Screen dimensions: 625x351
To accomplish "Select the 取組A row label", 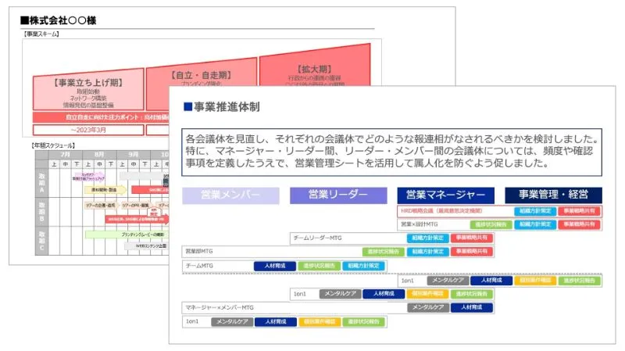I will click(x=41, y=183).
